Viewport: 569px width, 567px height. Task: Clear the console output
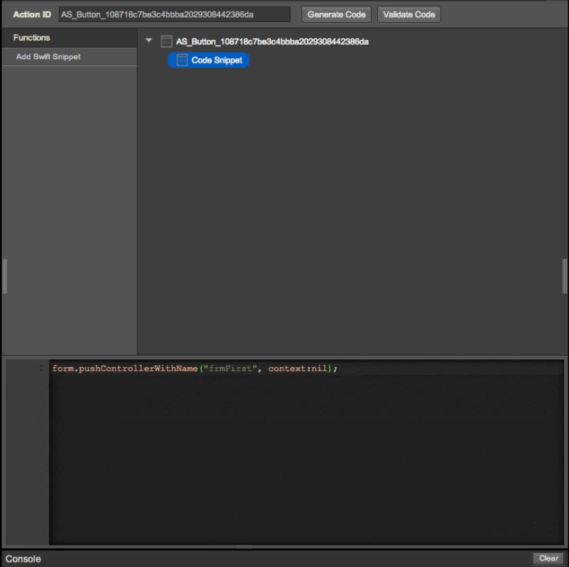(x=548, y=558)
